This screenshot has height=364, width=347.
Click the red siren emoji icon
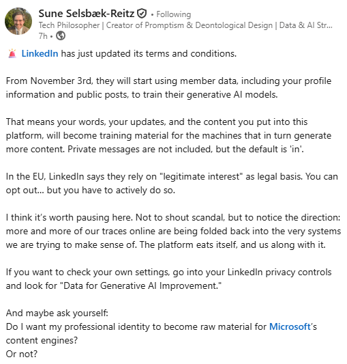[12, 54]
